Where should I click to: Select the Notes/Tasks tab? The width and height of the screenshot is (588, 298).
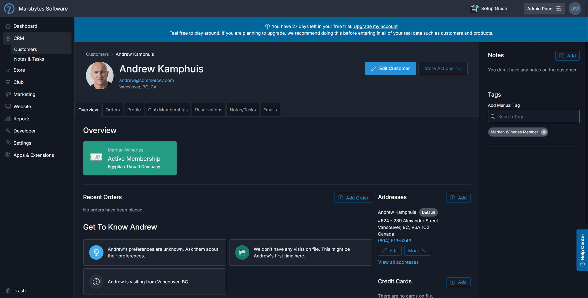(243, 110)
